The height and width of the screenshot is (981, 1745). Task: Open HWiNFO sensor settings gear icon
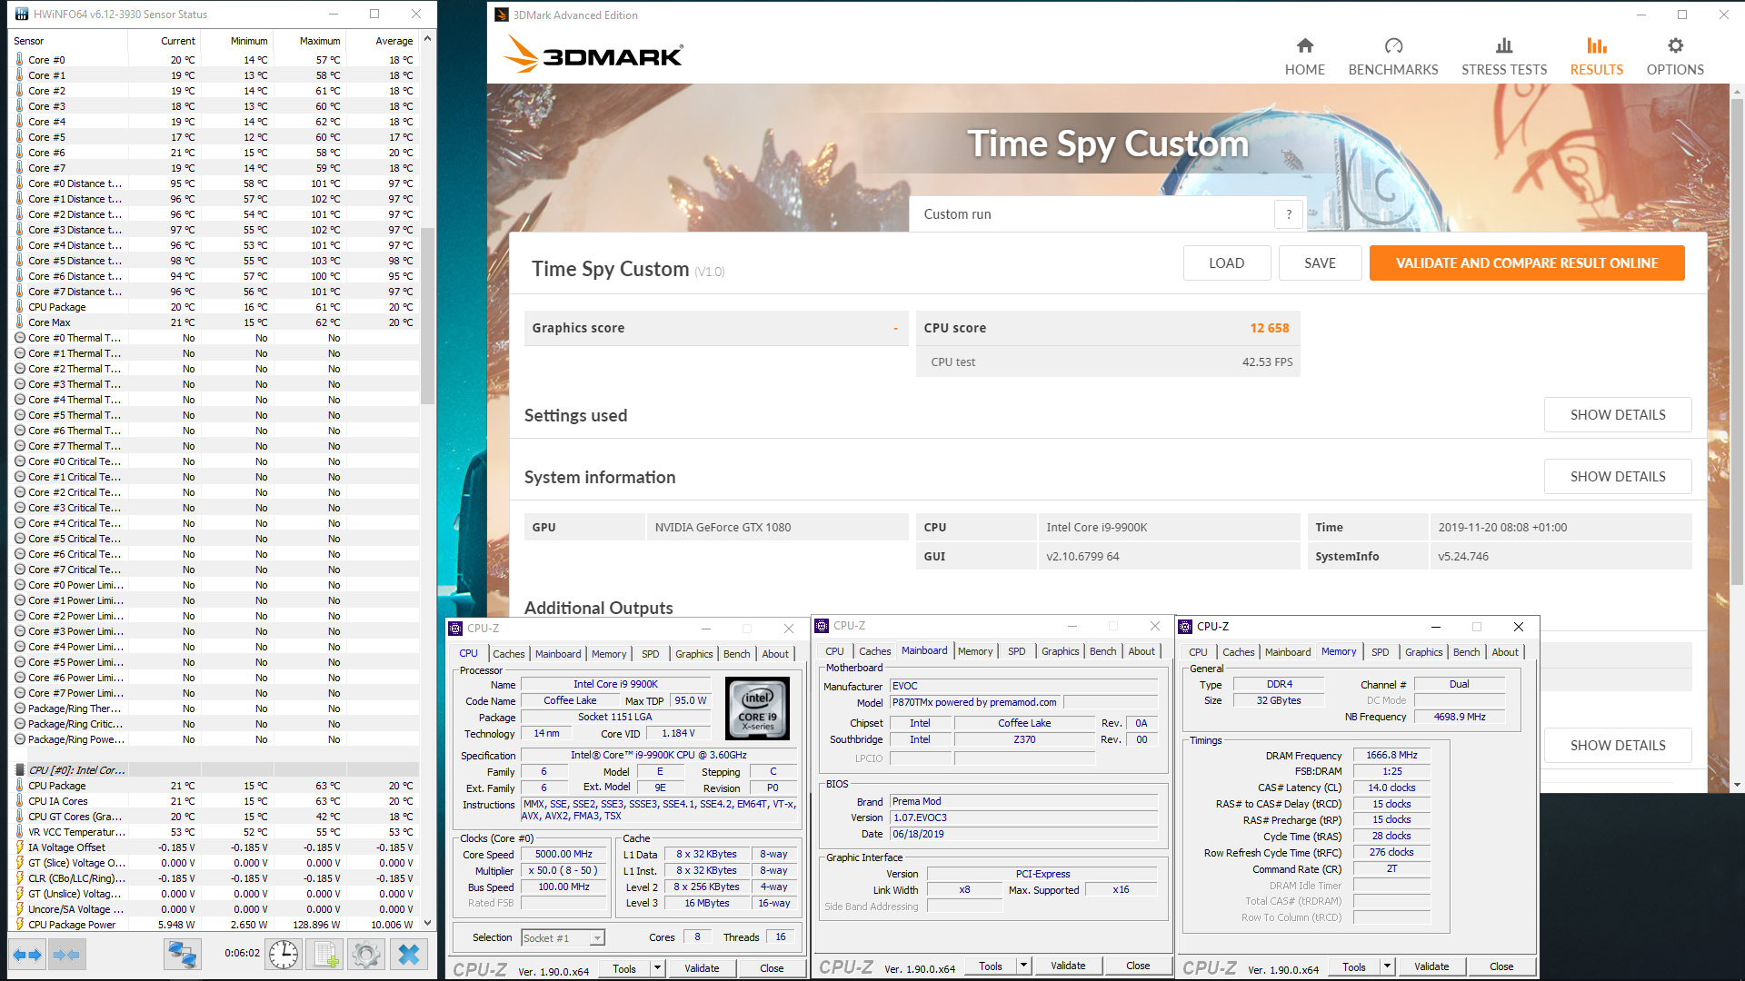[x=365, y=954]
